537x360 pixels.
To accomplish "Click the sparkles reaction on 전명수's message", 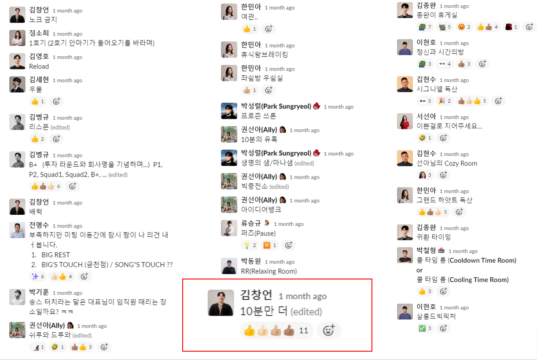I will pos(37,276).
